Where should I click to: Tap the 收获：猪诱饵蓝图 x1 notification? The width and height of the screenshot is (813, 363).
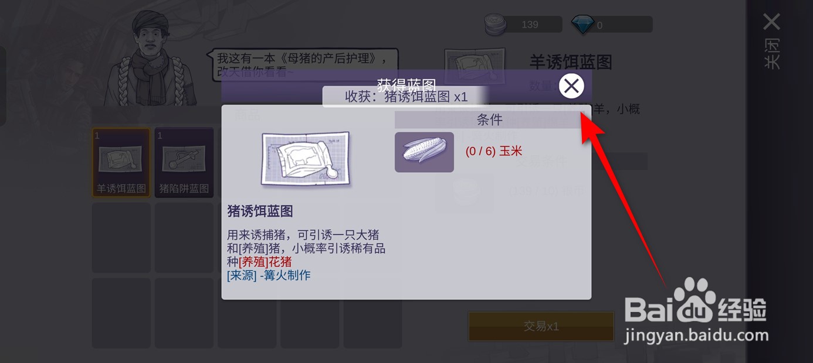406,97
